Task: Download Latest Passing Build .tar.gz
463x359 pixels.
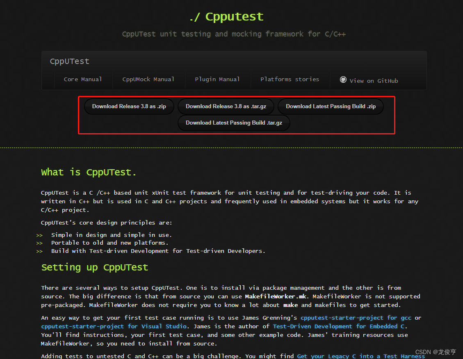Action: [234, 123]
